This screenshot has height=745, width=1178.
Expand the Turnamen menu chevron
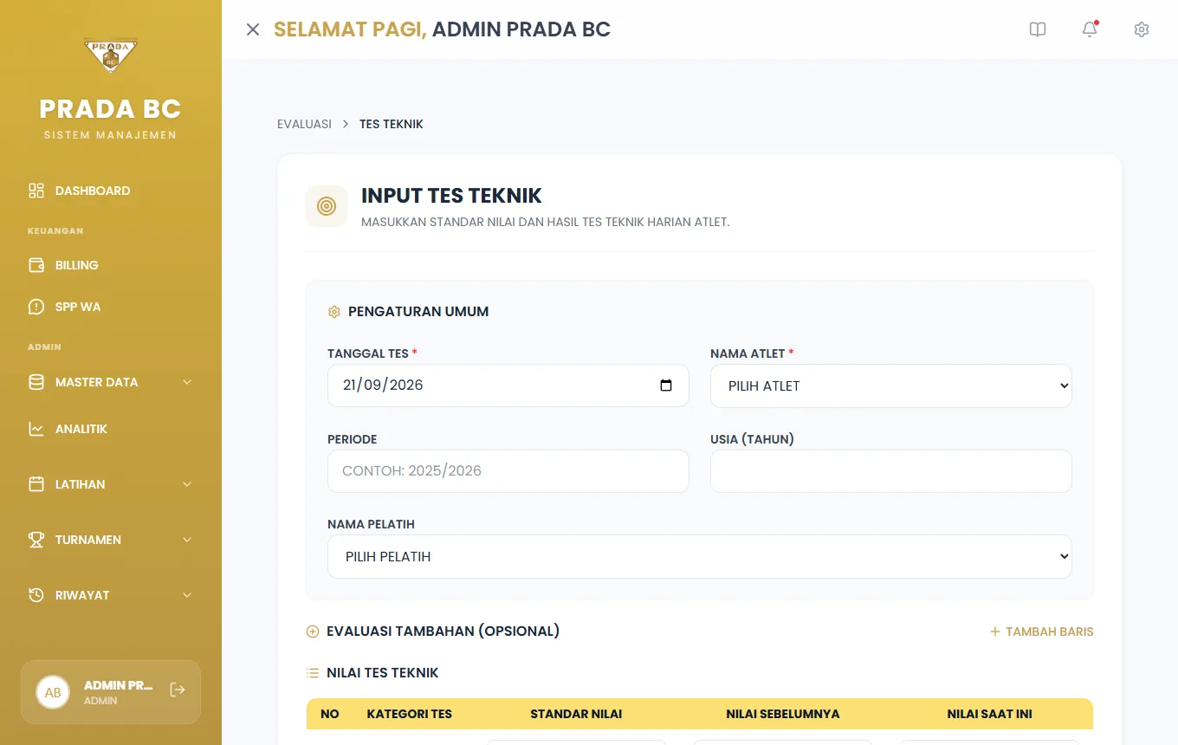pos(187,540)
